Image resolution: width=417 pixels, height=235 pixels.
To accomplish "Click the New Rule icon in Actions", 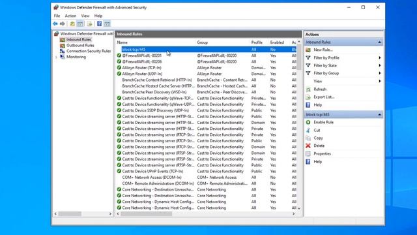I will click(308, 50).
